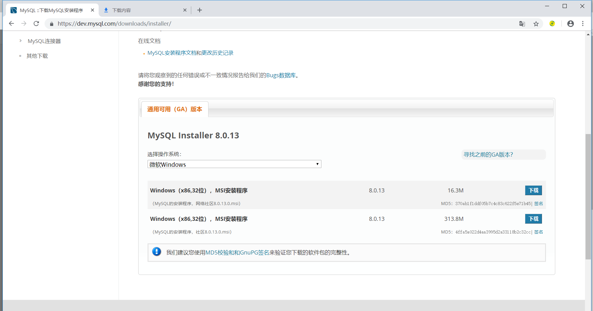This screenshot has height=311, width=593.
Task: Open the Chrome three-dot menu
Action: (582, 23)
